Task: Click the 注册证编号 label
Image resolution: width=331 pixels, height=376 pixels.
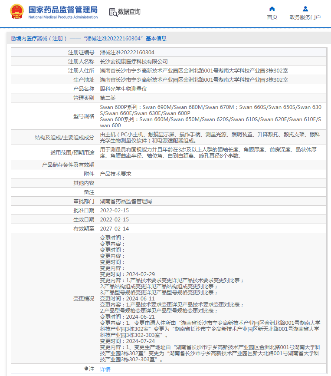Action: click(81, 52)
